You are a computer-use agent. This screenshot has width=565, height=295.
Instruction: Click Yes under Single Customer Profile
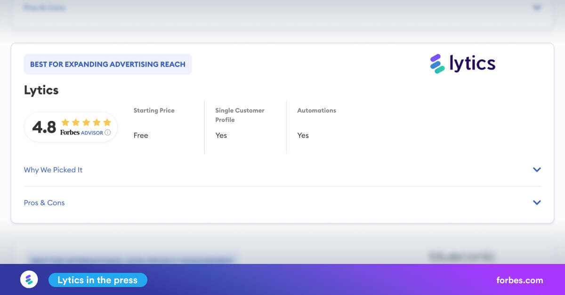(x=221, y=136)
